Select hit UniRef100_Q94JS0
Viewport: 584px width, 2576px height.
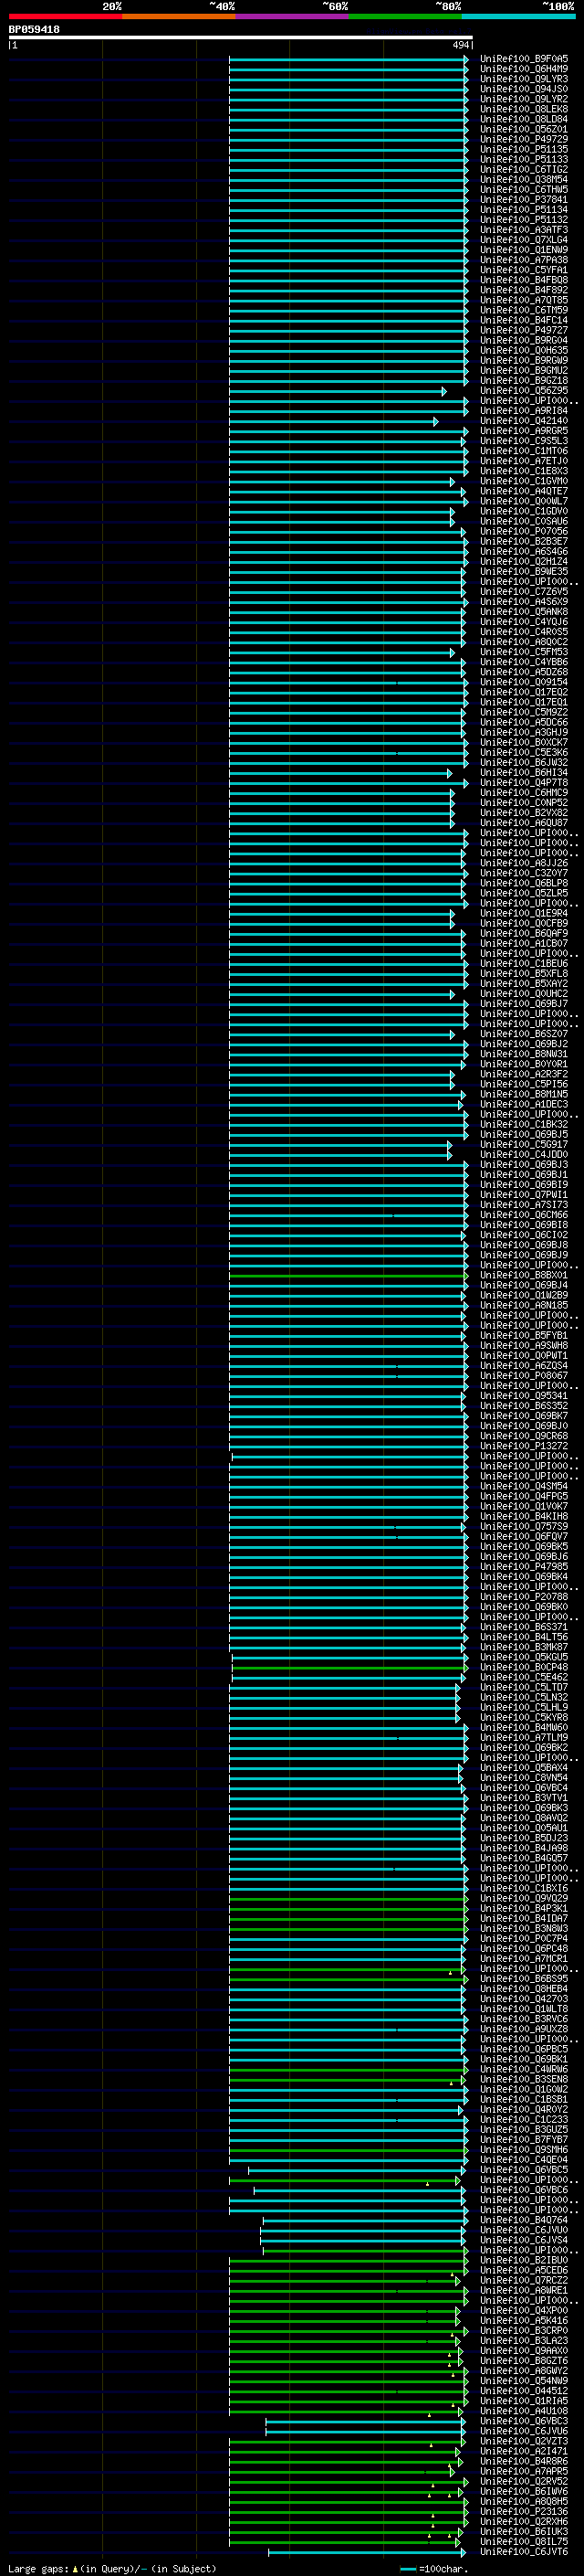pos(523,89)
